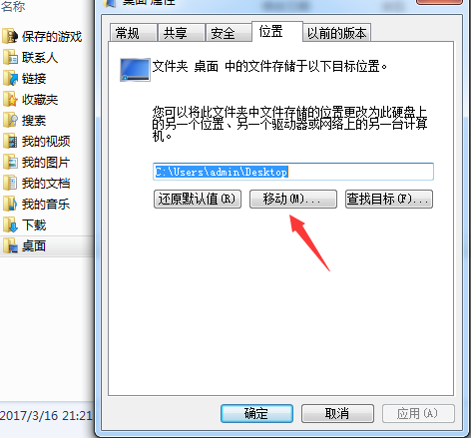Click the Desktop path input field
The image size is (471, 438).
tap(293, 172)
